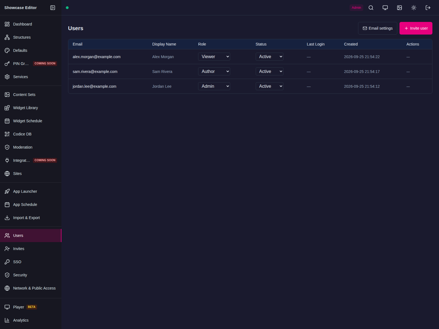Click the Structures hierarchy icon
The height and width of the screenshot is (329, 439).
7,37
